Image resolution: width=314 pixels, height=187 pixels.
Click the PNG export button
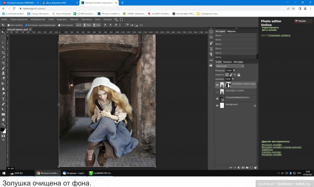(x=87, y=25)
